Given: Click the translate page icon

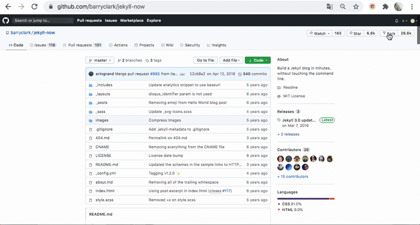Looking at the screenshot, I should (x=330, y=7).
